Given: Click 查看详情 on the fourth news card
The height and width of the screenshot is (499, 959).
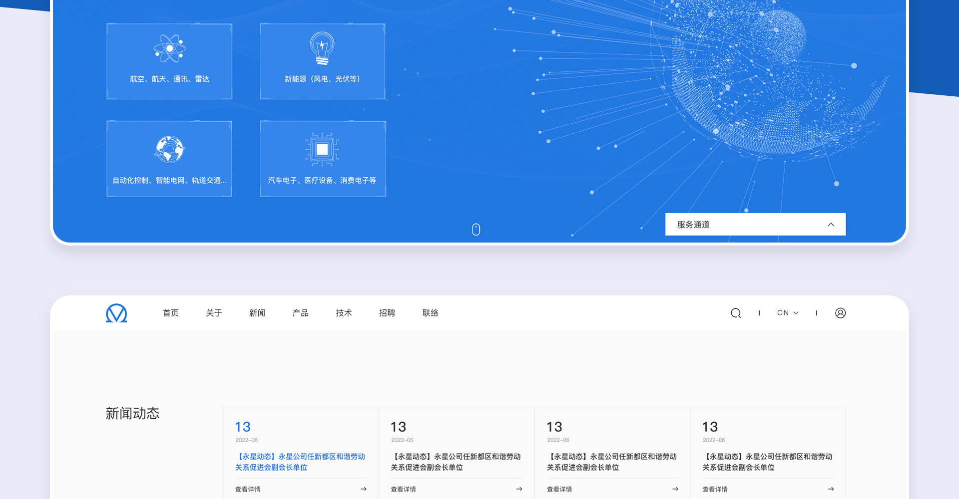Looking at the screenshot, I should (715, 489).
